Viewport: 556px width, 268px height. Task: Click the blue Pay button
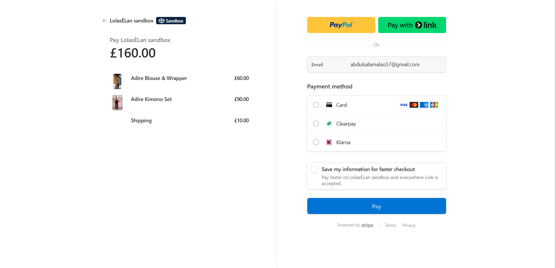[x=377, y=206]
